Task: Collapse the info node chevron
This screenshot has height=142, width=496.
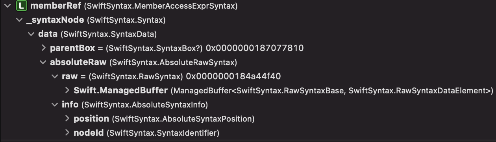Action: click(x=55, y=105)
